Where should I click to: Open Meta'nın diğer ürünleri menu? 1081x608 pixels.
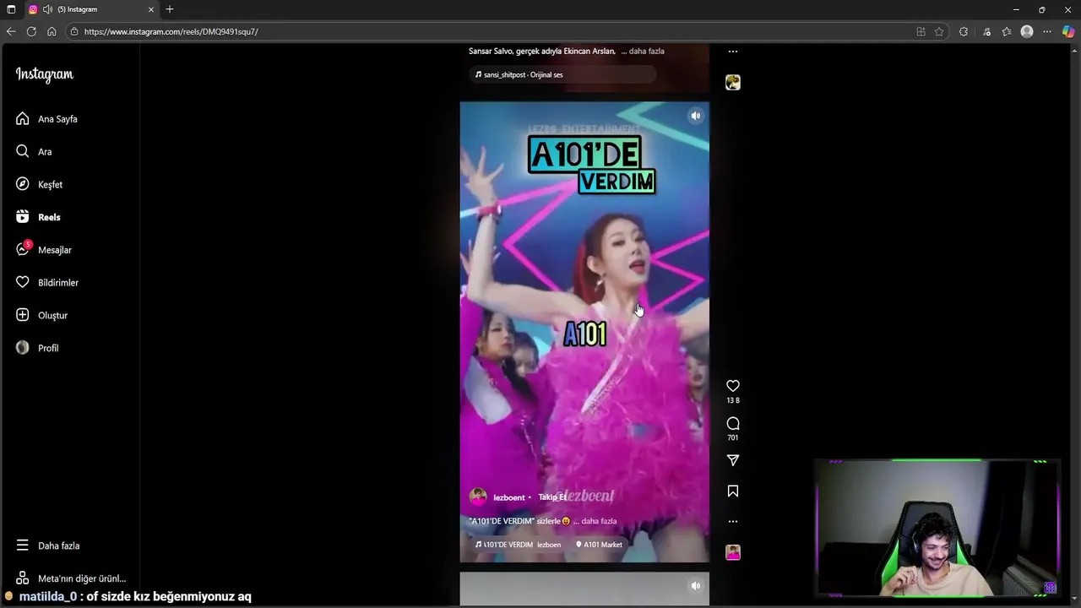[x=71, y=578]
